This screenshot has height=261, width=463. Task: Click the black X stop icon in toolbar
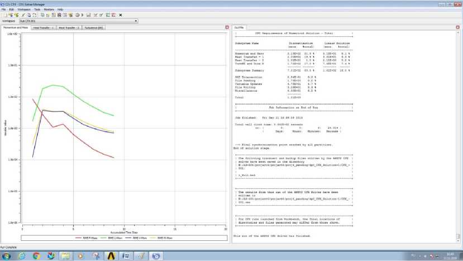click(x=121, y=15)
